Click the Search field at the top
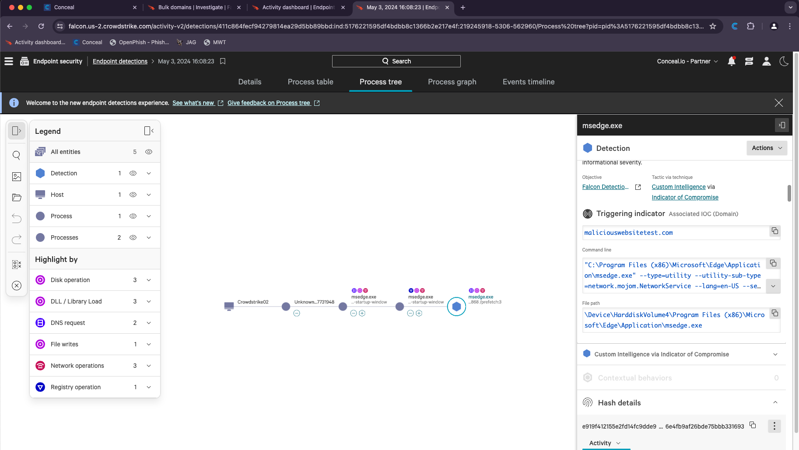 pos(396,61)
